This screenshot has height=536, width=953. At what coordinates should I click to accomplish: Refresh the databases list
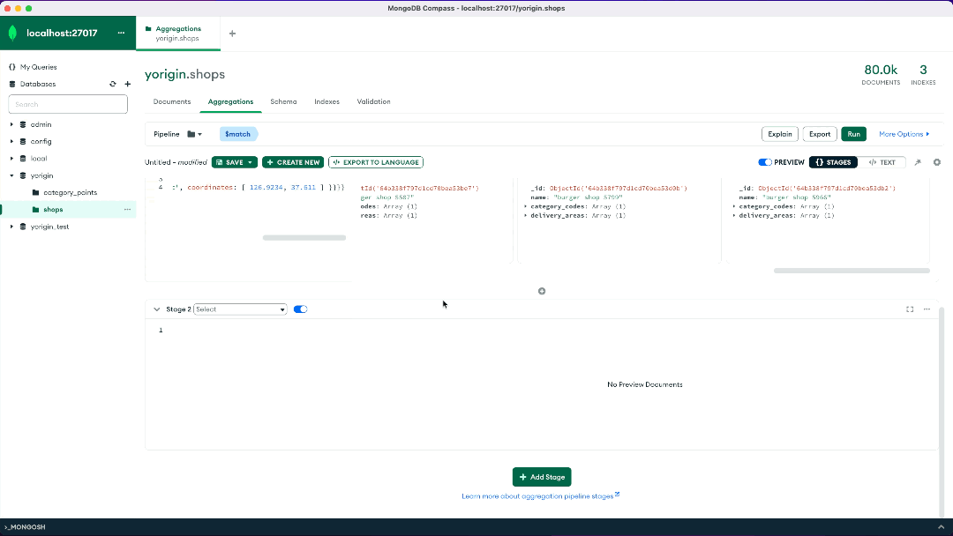click(112, 84)
